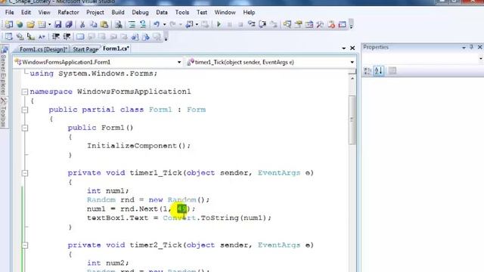Collapse the namespace WindowsFormsApplication1 block

click(25, 91)
